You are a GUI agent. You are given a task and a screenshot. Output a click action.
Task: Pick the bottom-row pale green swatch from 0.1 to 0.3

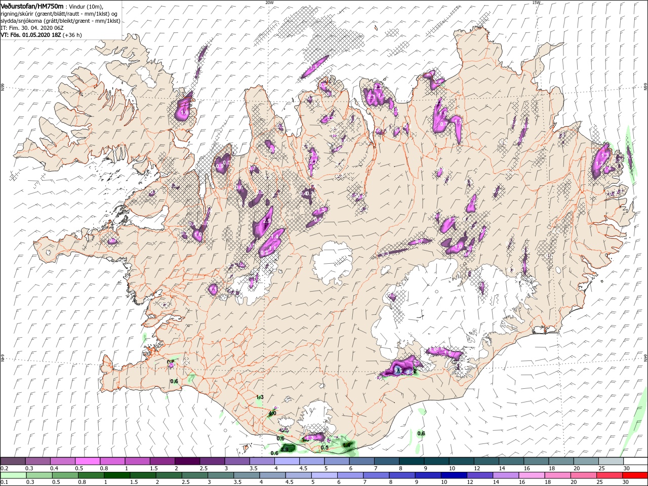coord(13,475)
